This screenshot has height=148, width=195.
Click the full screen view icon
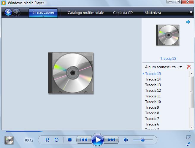pos(188,137)
